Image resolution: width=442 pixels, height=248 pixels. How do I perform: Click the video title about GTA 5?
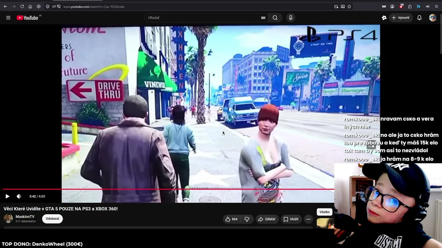61,209
